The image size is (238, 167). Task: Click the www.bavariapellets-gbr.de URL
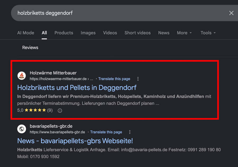(57, 132)
